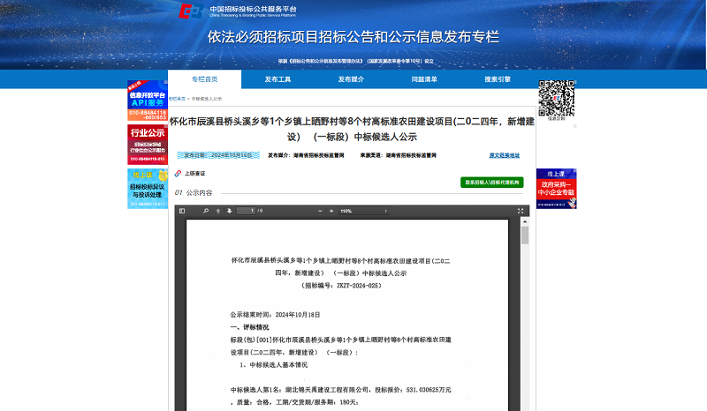This screenshot has width=707, height=411.
Task: Click the PDF page number field
Action: [246, 211]
